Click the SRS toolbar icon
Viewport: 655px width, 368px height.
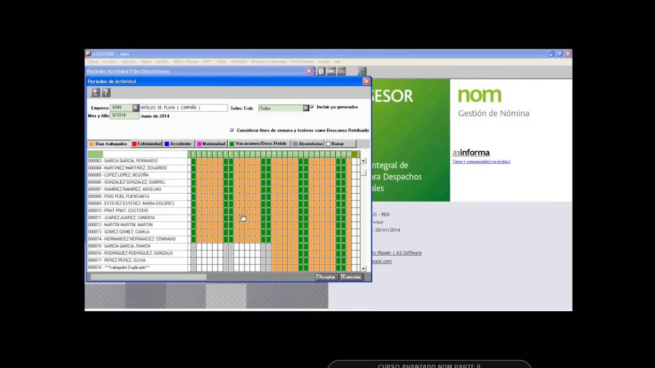click(331, 72)
